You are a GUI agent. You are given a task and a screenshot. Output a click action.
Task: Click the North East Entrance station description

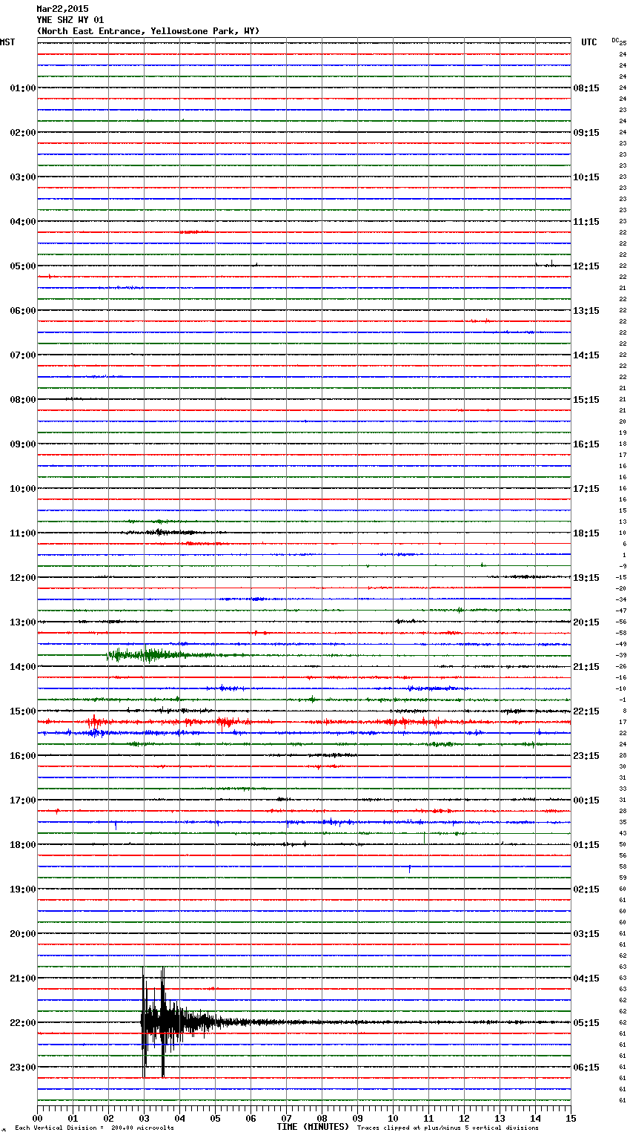(148, 31)
